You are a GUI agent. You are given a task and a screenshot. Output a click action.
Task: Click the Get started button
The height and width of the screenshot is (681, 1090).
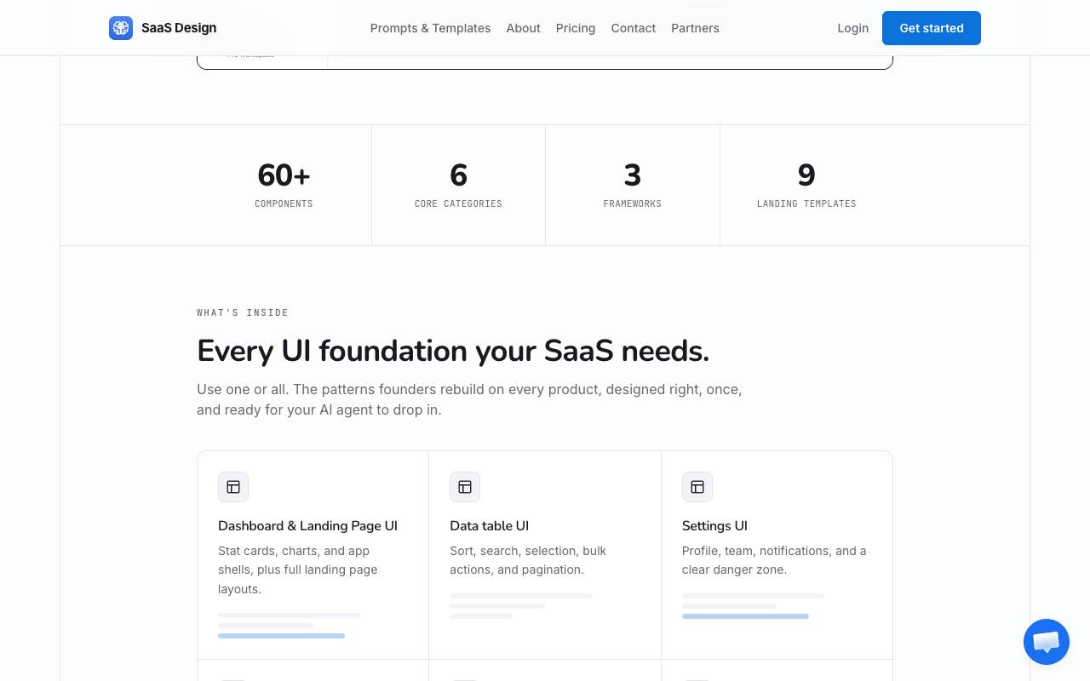coord(932,28)
